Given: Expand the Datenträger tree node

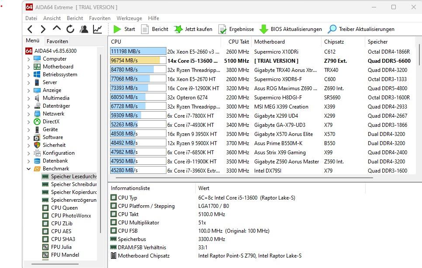Looking at the screenshot, I should [28, 106].
